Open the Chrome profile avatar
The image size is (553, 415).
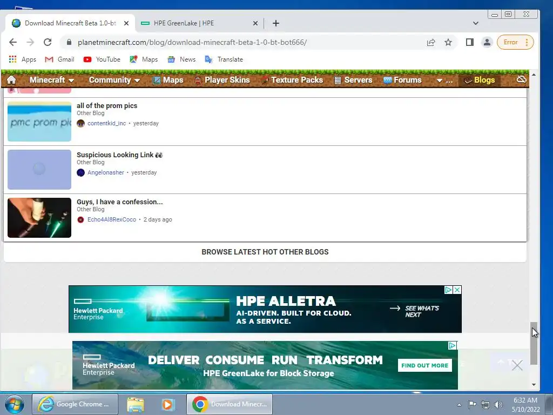487,42
